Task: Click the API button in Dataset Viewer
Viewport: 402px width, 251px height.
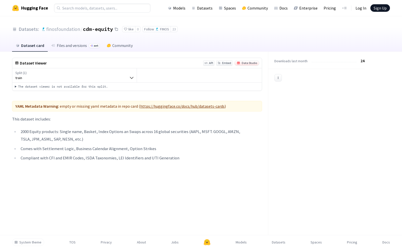Action: [x=209, y=63]
